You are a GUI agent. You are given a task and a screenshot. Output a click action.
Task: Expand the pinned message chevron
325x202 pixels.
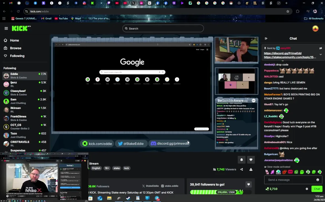coord(320,54)
